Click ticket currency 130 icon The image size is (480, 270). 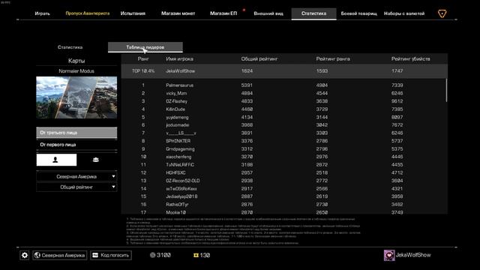[x=196, y=255]
